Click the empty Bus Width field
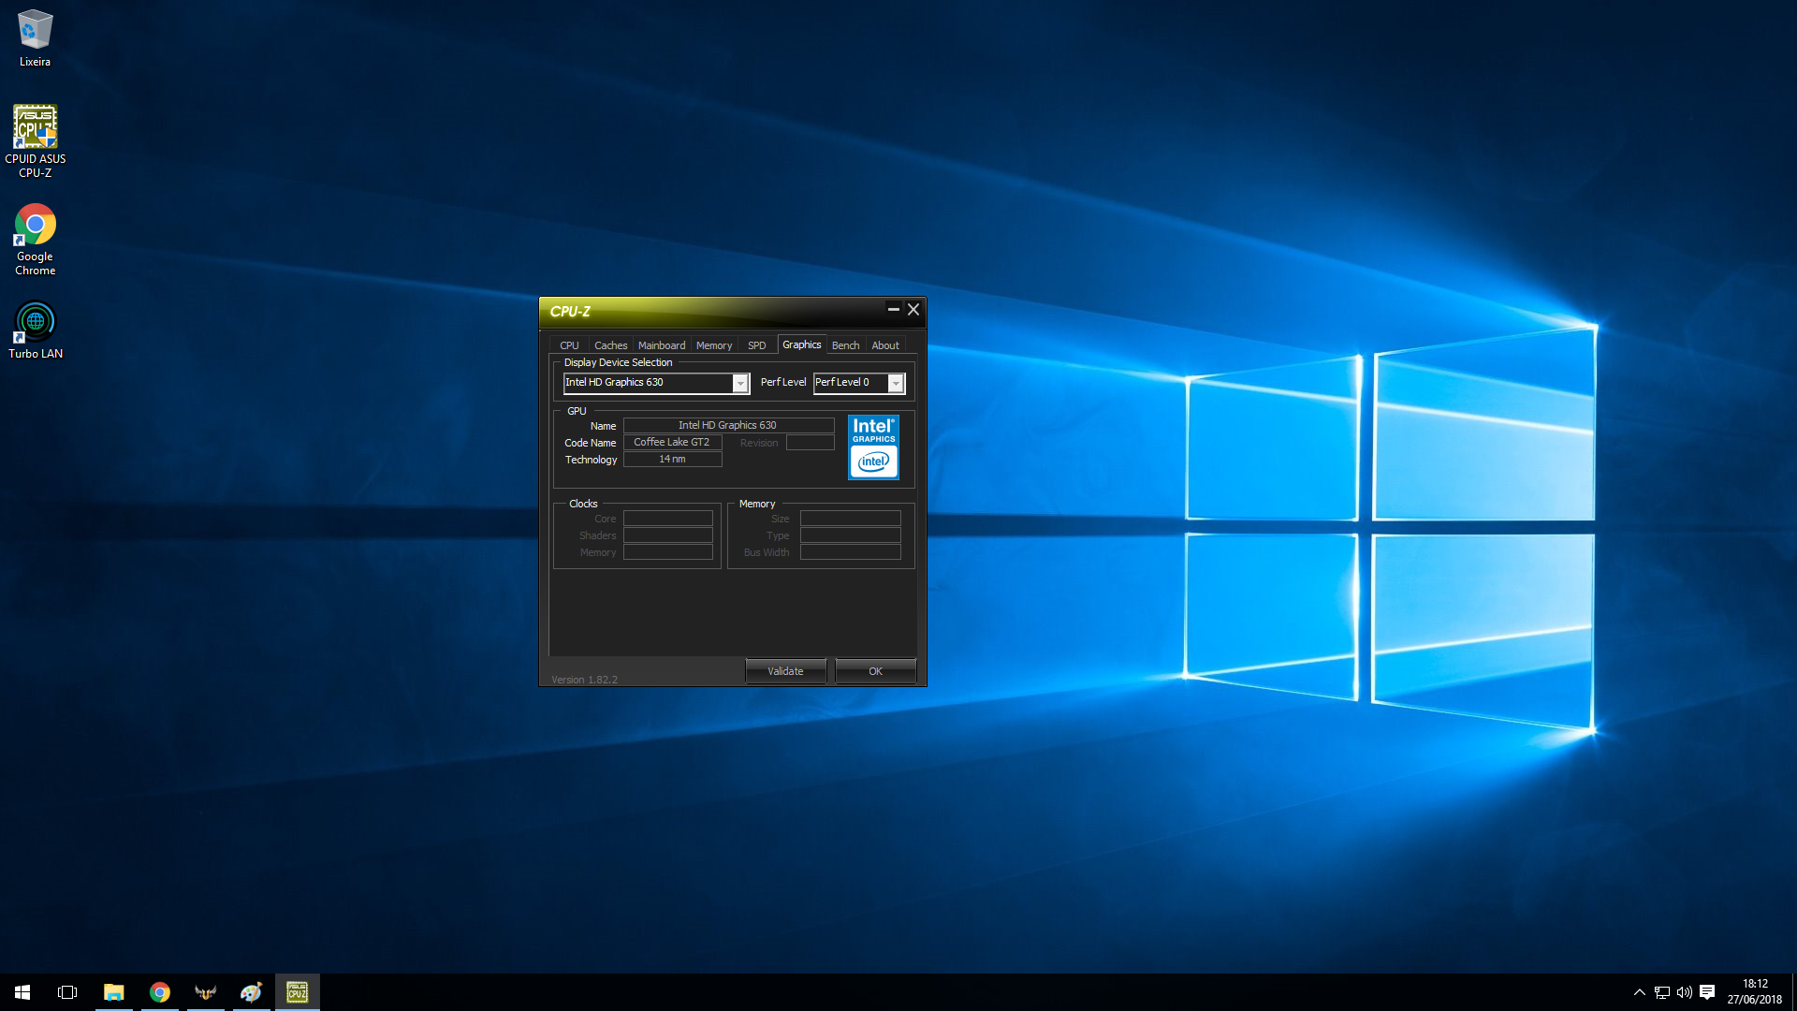This screenshot has height=1011, width=1797. point(850,552)
